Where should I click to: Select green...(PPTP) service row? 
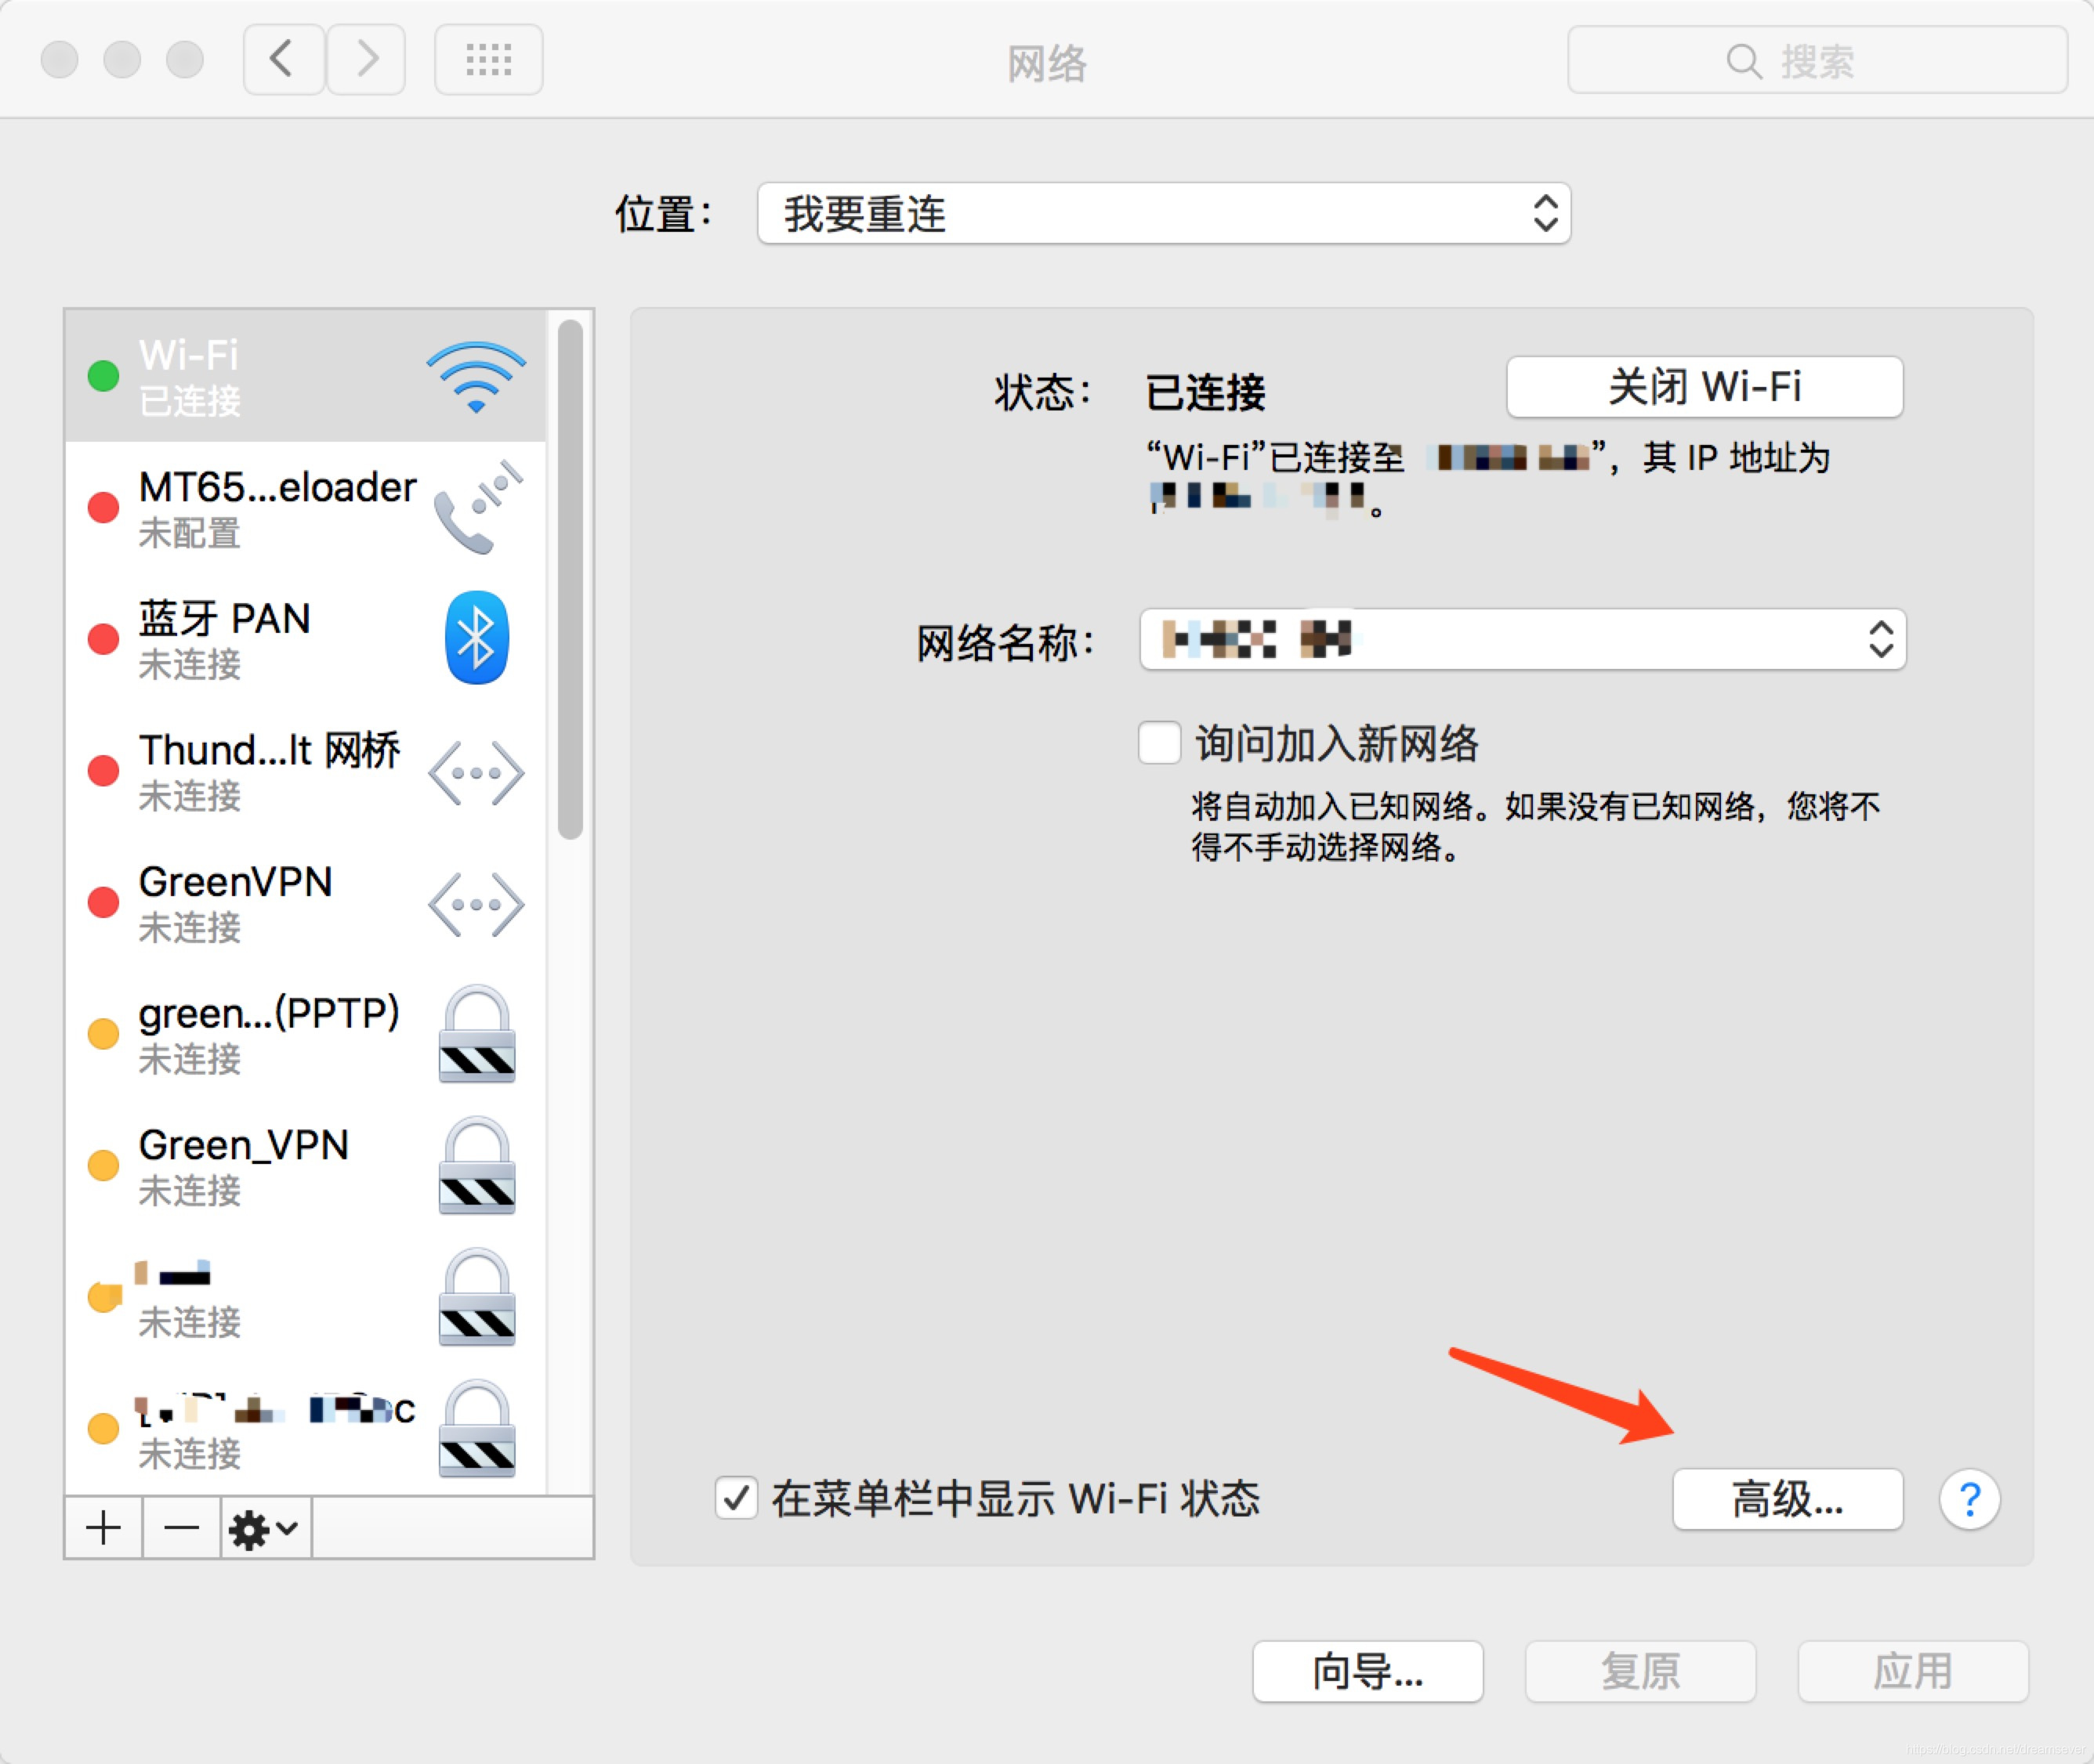click(x=306, y=1034)
